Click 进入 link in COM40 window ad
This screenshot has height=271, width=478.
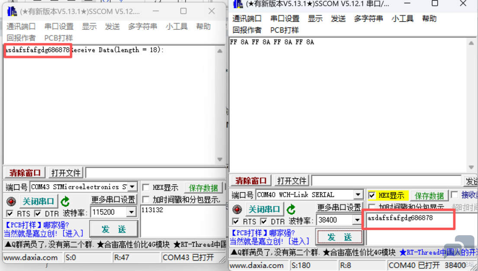(x=298, y=241)
